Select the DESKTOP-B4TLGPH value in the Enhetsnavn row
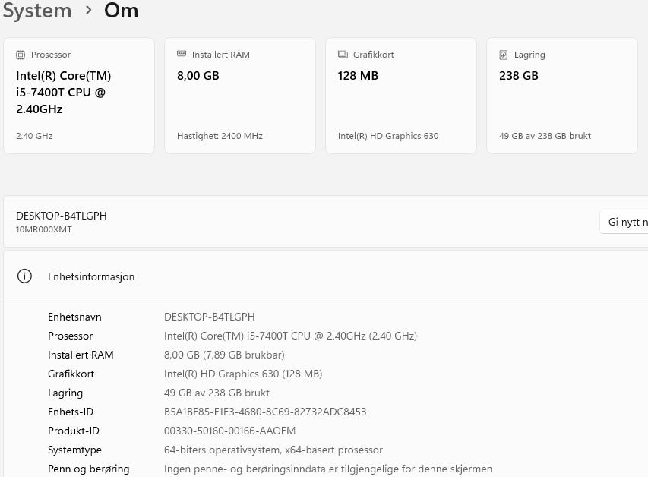Viewport: 648px width, 477px height. (210, 317)
